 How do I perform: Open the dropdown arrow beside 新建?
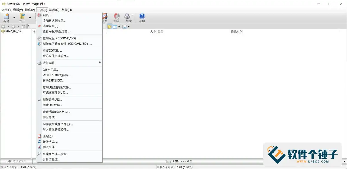point(14,18)
